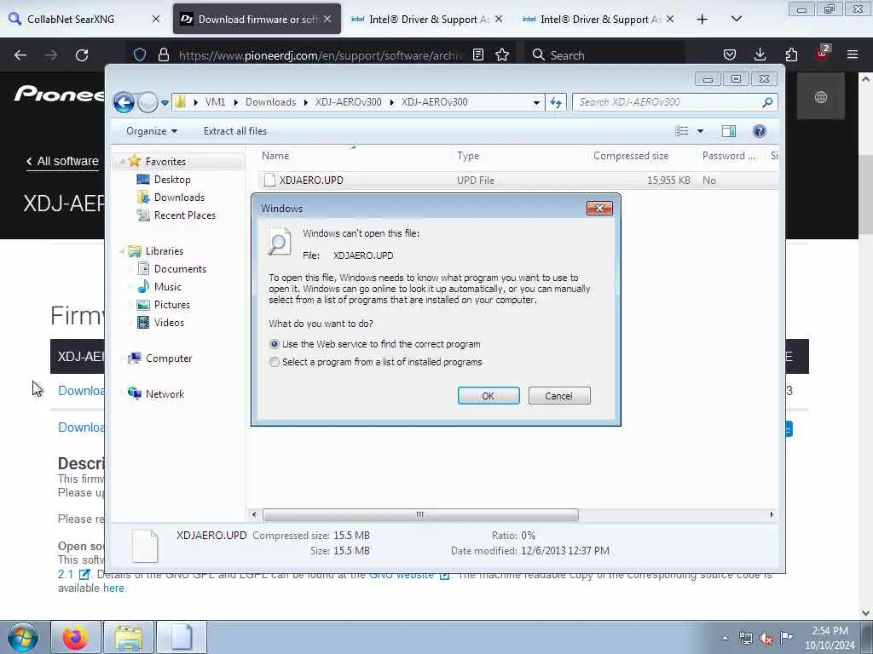
Task: Open Desktop in Favorites
Action: 172,180
